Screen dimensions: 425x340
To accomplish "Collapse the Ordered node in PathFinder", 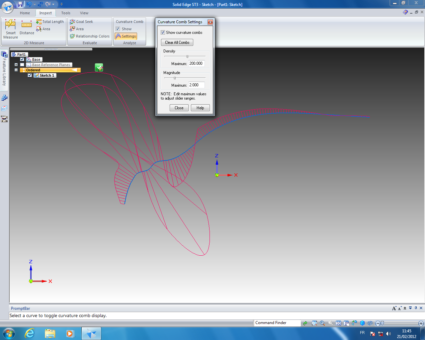I will pyautogui.click(x=16, y=70).
